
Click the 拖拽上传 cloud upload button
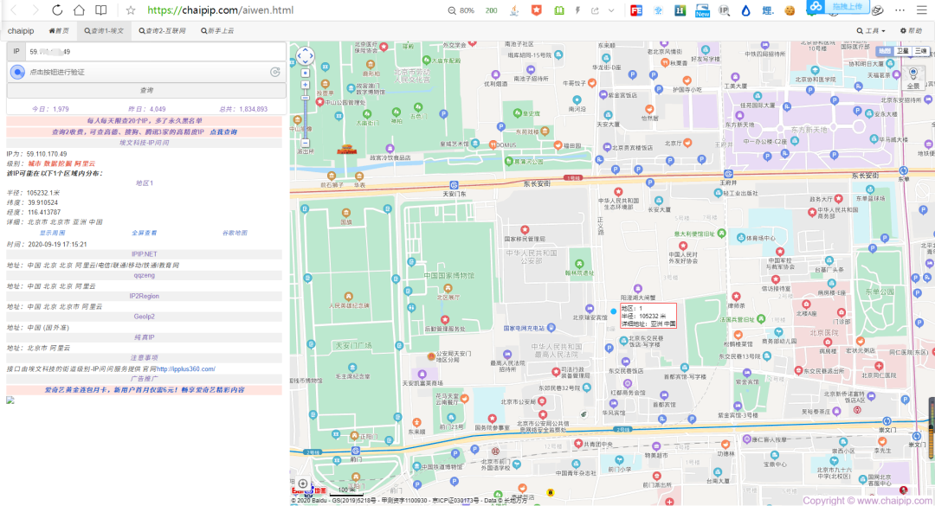(838, 7)
